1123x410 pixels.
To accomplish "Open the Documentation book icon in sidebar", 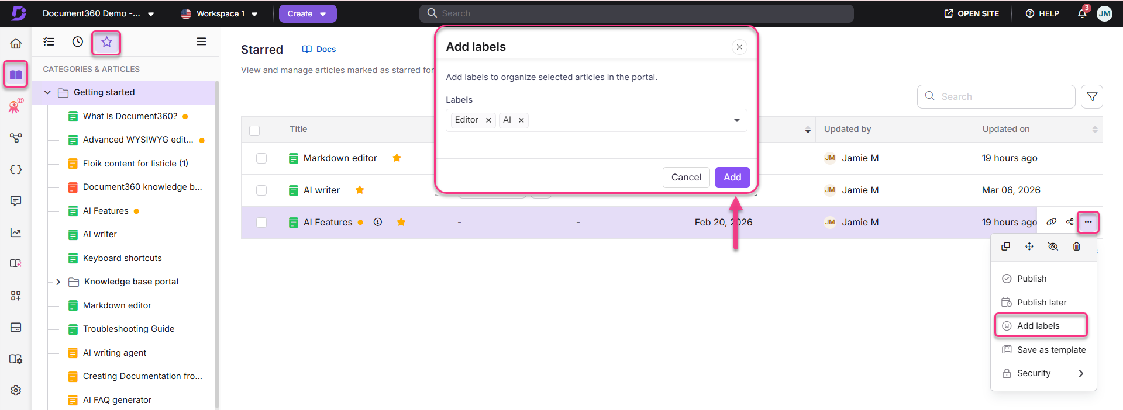I will click(16, 74).
